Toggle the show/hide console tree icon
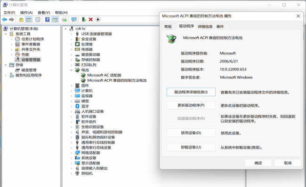 pos(29,19)
